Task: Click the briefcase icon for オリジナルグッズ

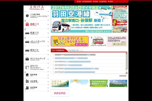Action: (x=27, y=59)
